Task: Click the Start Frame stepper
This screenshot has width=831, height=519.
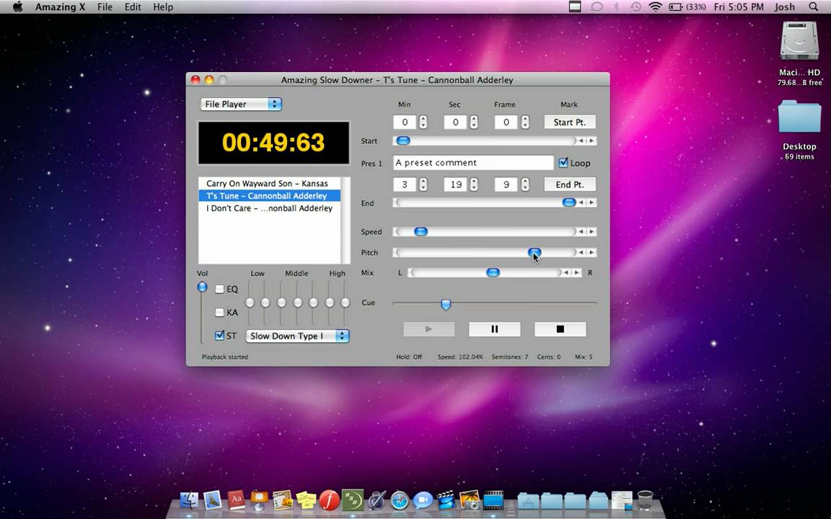Action: point(524,123)
